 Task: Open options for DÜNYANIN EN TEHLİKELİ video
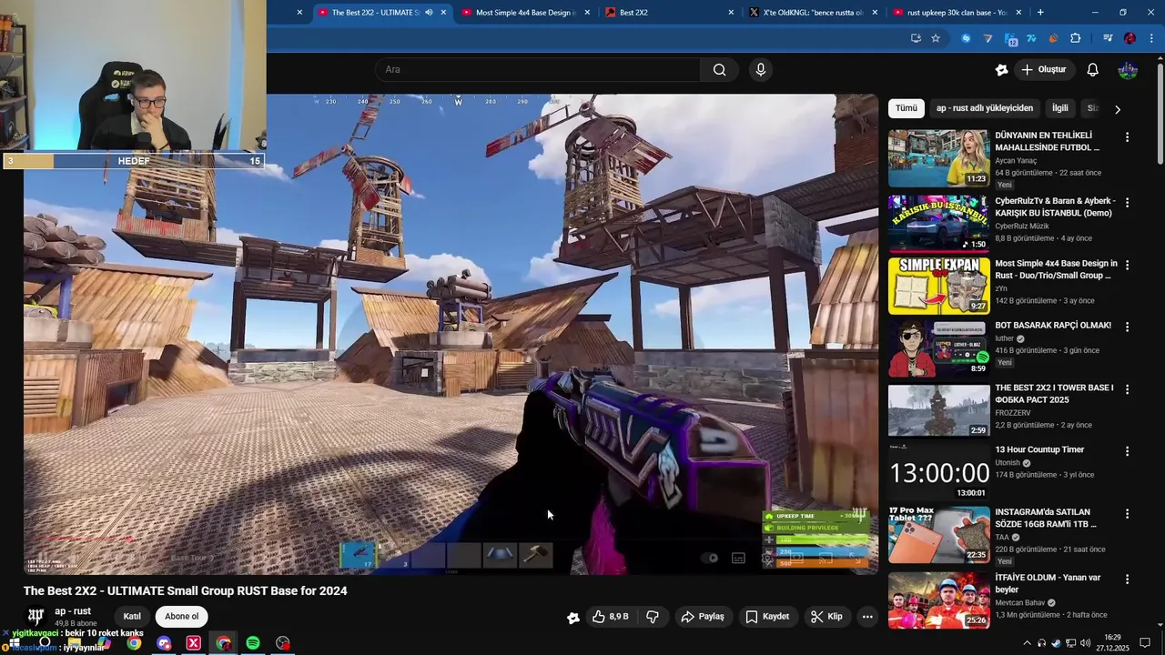(x=1127, y=137)
